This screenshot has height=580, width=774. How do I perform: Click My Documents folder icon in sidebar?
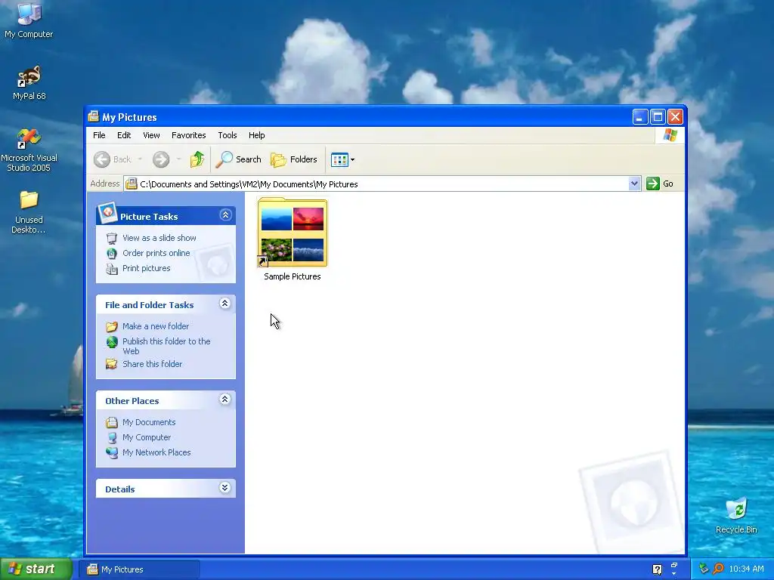click(112, 423)
